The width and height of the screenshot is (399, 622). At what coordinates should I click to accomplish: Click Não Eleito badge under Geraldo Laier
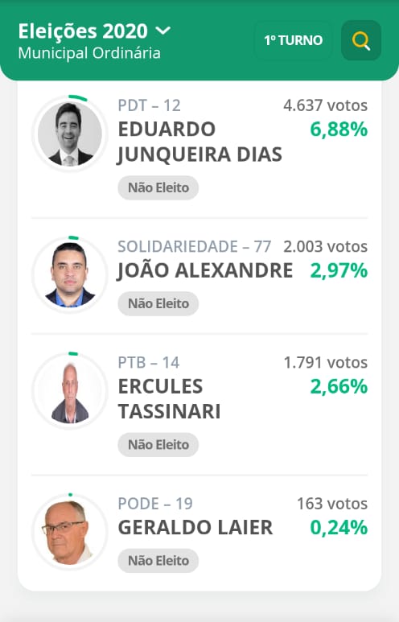pyautogui.click(x=158, y=561)
